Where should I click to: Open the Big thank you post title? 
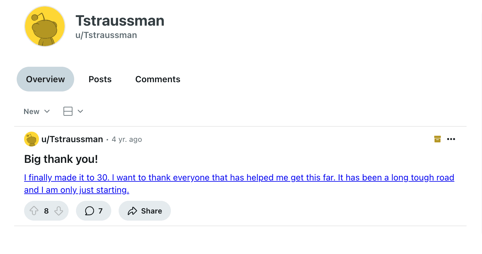(x=61, y=159)
